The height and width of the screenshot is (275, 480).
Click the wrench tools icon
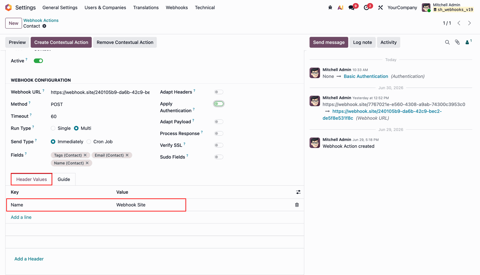pos(380,7)
